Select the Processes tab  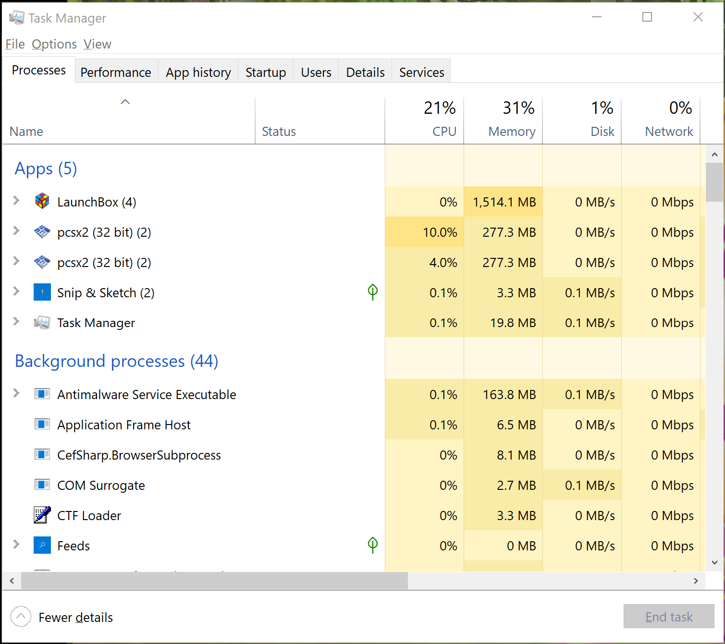(x=39, y=70)
